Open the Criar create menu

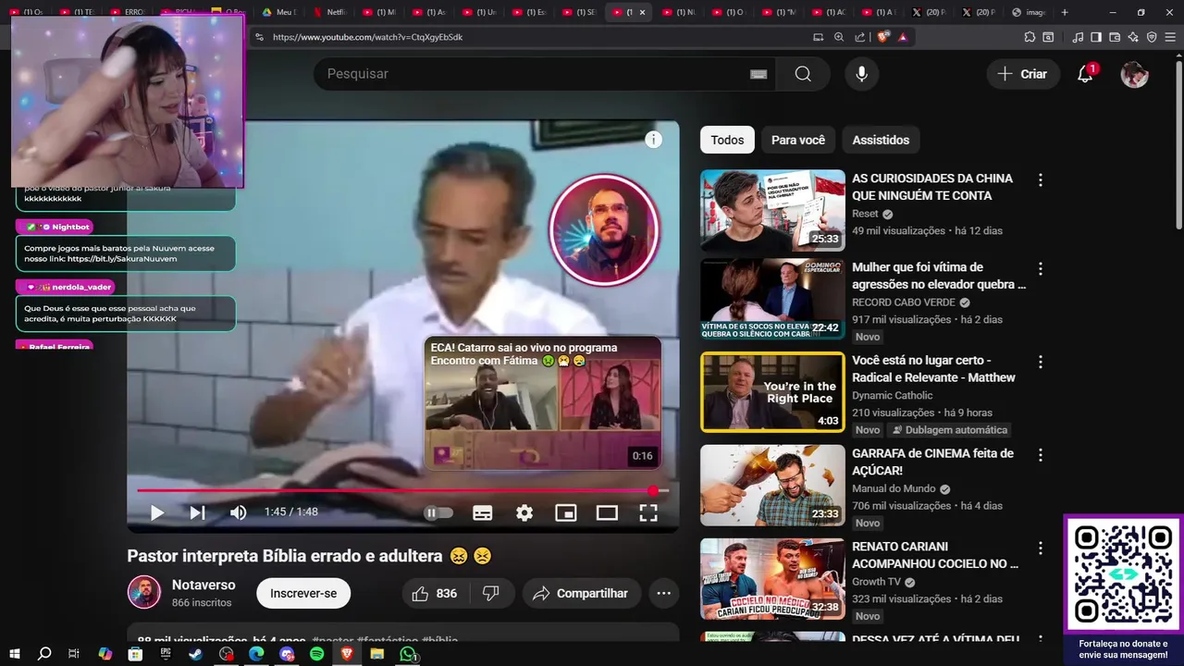tap(1022, 74)
